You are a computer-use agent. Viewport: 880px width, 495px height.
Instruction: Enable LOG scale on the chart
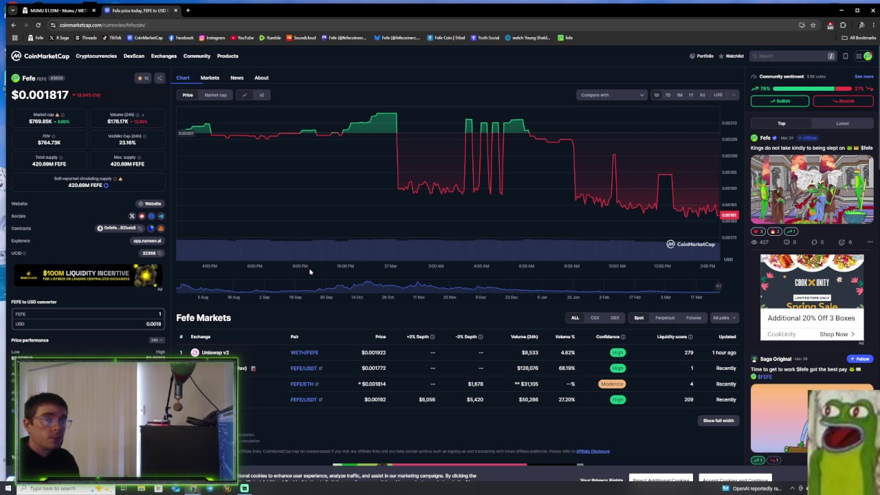click(x=718, y=95)
